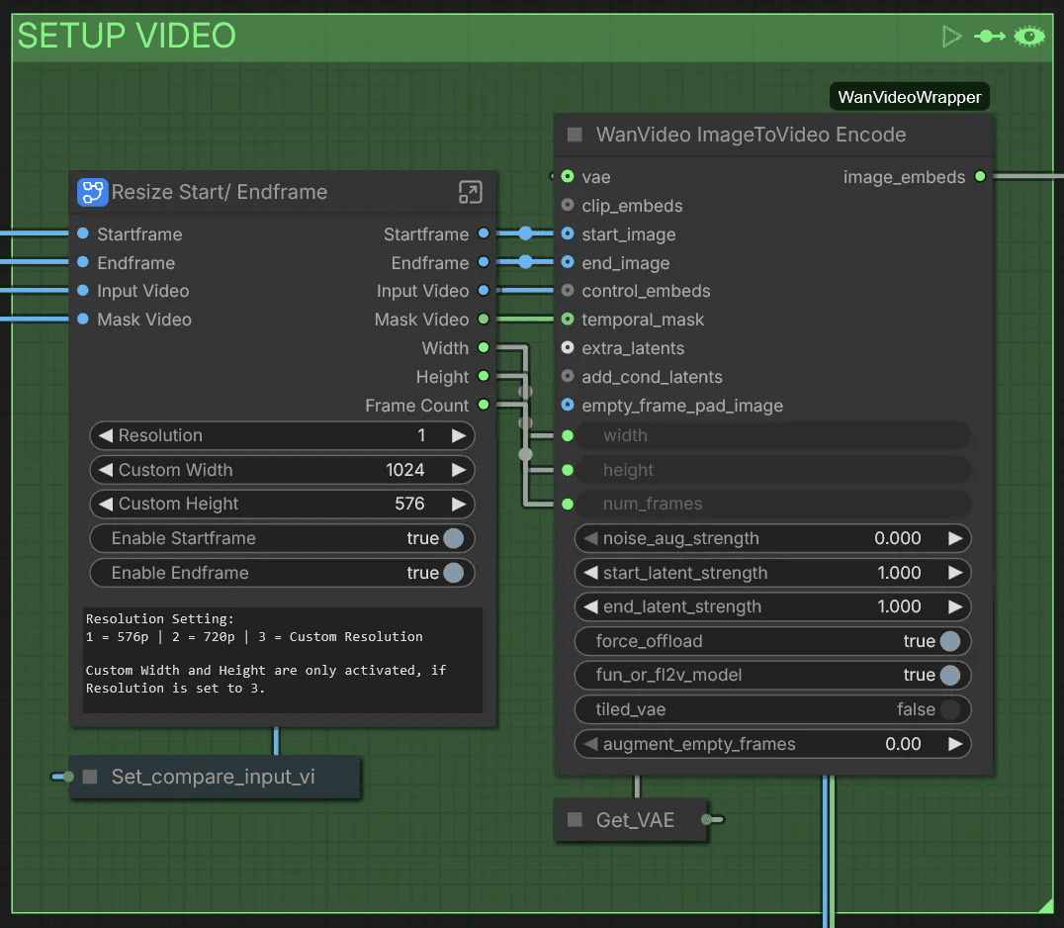1064x928 pixels.
Task: Toggle the SETUP VIDEO group eye icon
Action: tap(1029, 37)
